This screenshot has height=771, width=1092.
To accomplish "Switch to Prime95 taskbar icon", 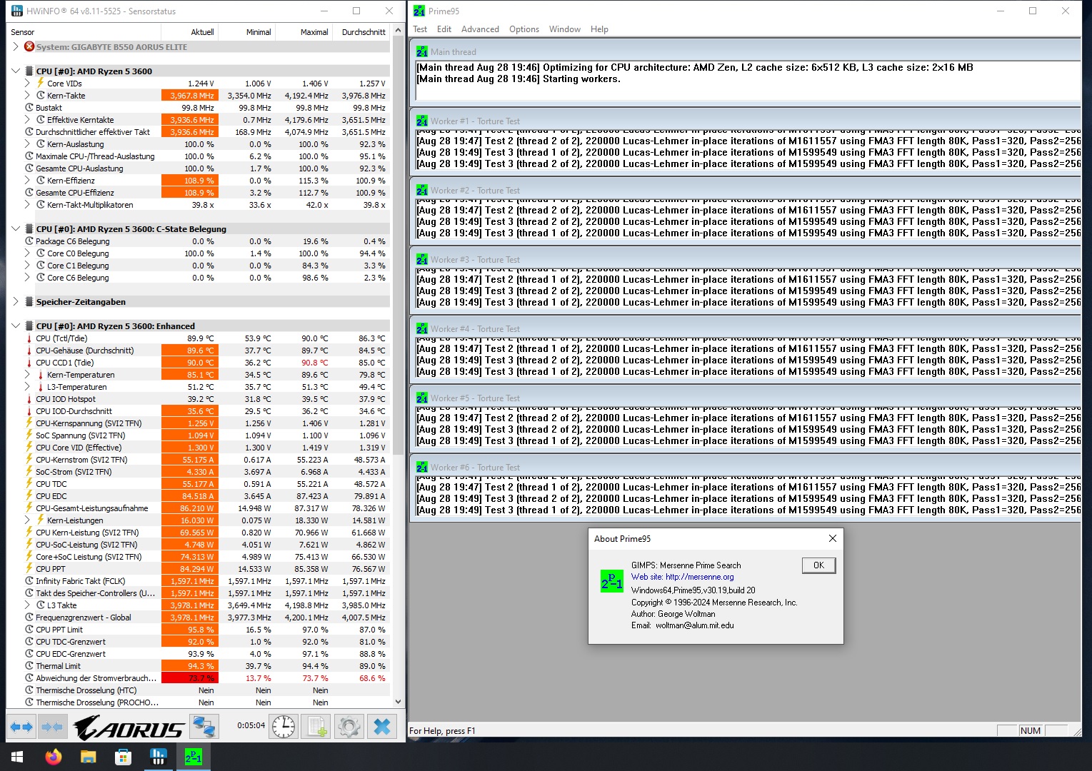I will [193, 757].
